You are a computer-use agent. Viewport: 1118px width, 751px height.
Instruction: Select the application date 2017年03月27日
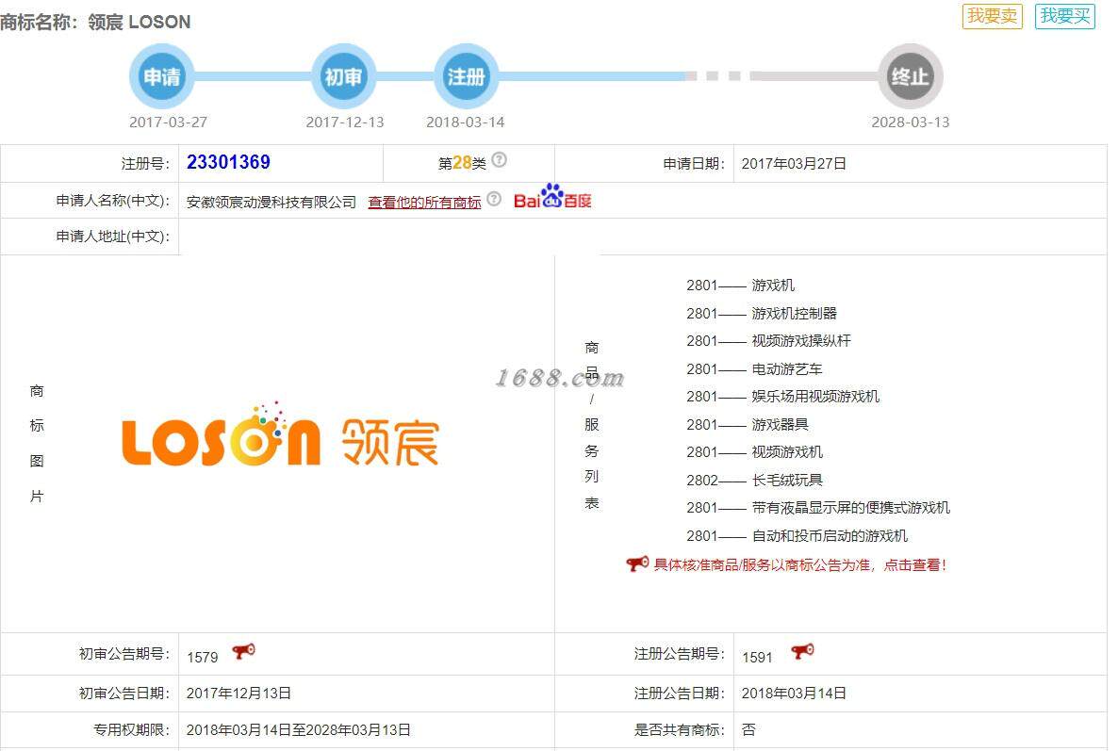point(794,164)
